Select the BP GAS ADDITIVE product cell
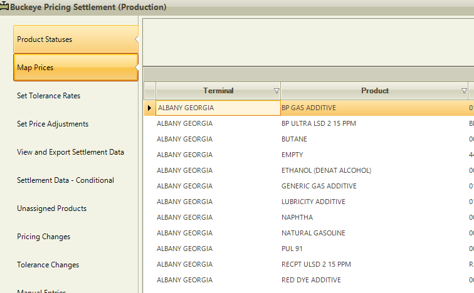The width and height of the screenshot is (474, 293). (308, 108)
